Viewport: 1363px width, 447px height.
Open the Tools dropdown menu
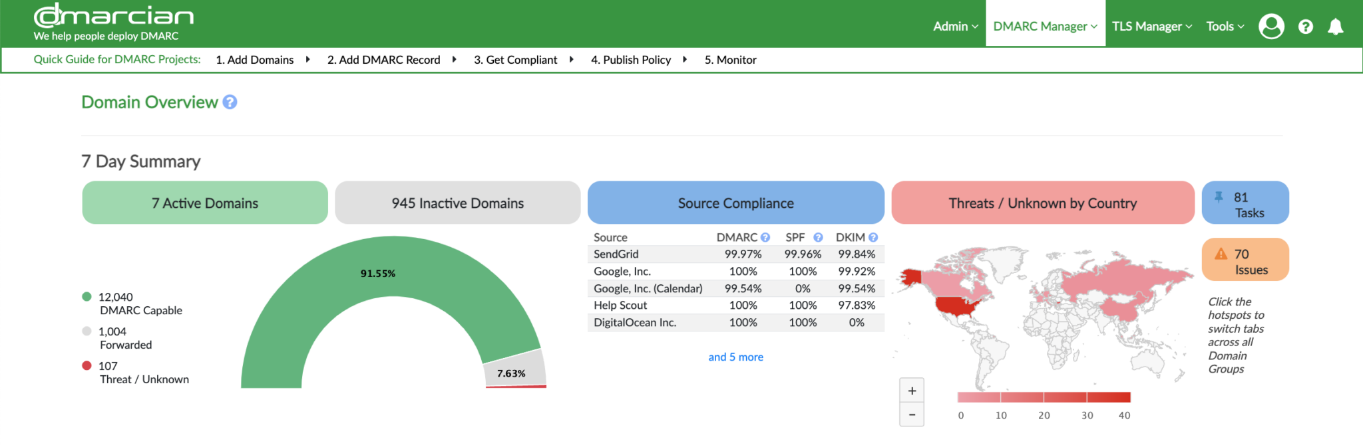point(1225,27)
